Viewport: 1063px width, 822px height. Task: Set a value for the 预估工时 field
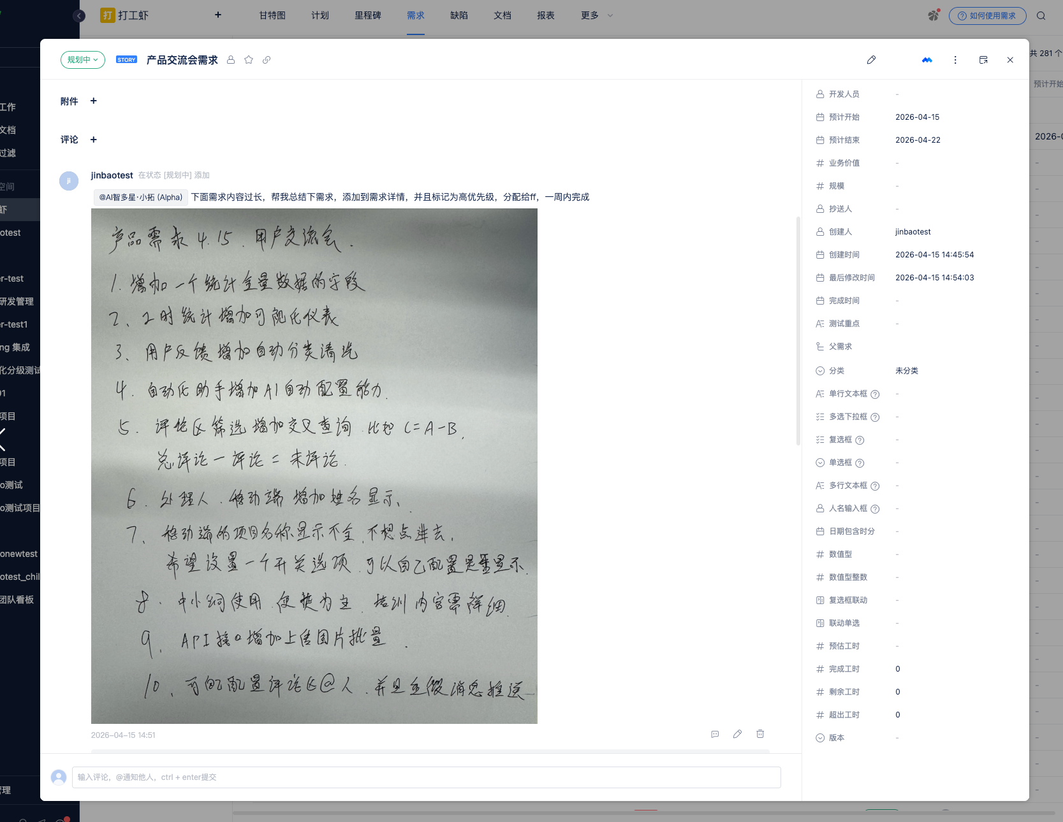tap(897, 646)
